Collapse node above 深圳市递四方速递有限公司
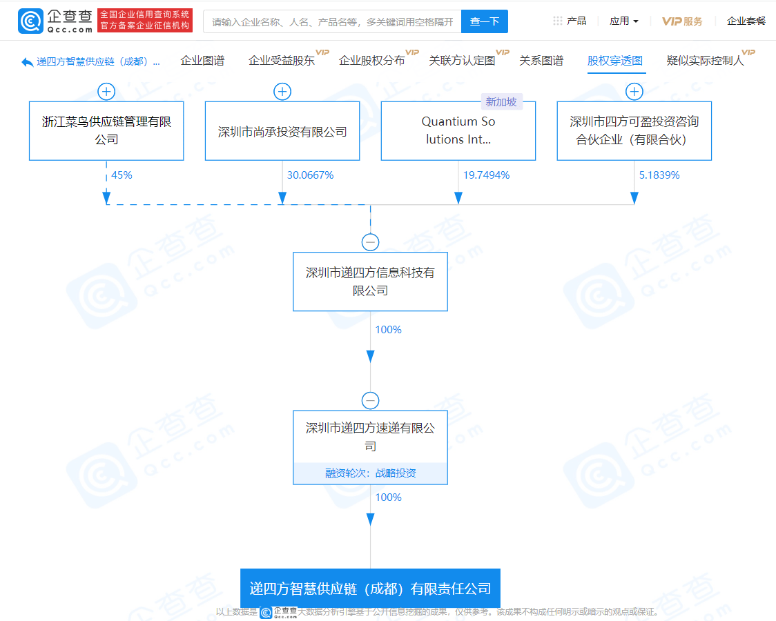 [370, 400]
